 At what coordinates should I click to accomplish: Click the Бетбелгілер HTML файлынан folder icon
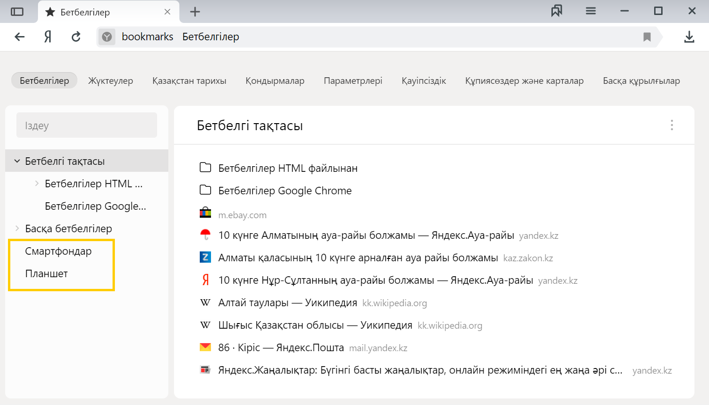coord(205,168)
